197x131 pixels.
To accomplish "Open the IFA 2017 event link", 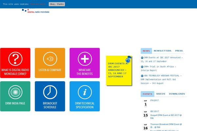I will click(x=154, y=101).
